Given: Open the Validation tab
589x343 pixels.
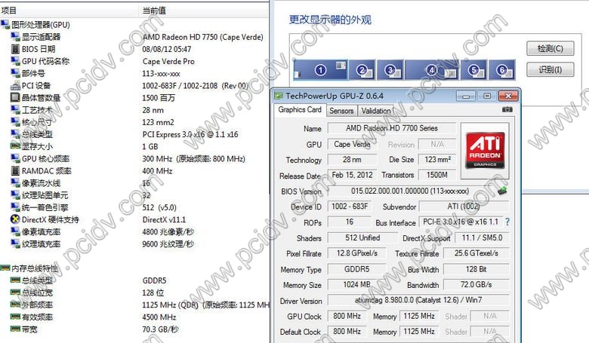Looking at the screenshot, I should pyautogui.click(x=376, y=111).
